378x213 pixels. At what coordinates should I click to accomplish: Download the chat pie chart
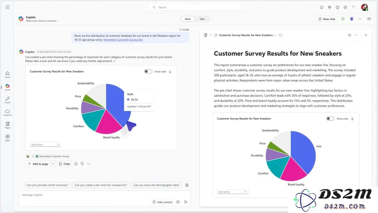tap(170, 72)
